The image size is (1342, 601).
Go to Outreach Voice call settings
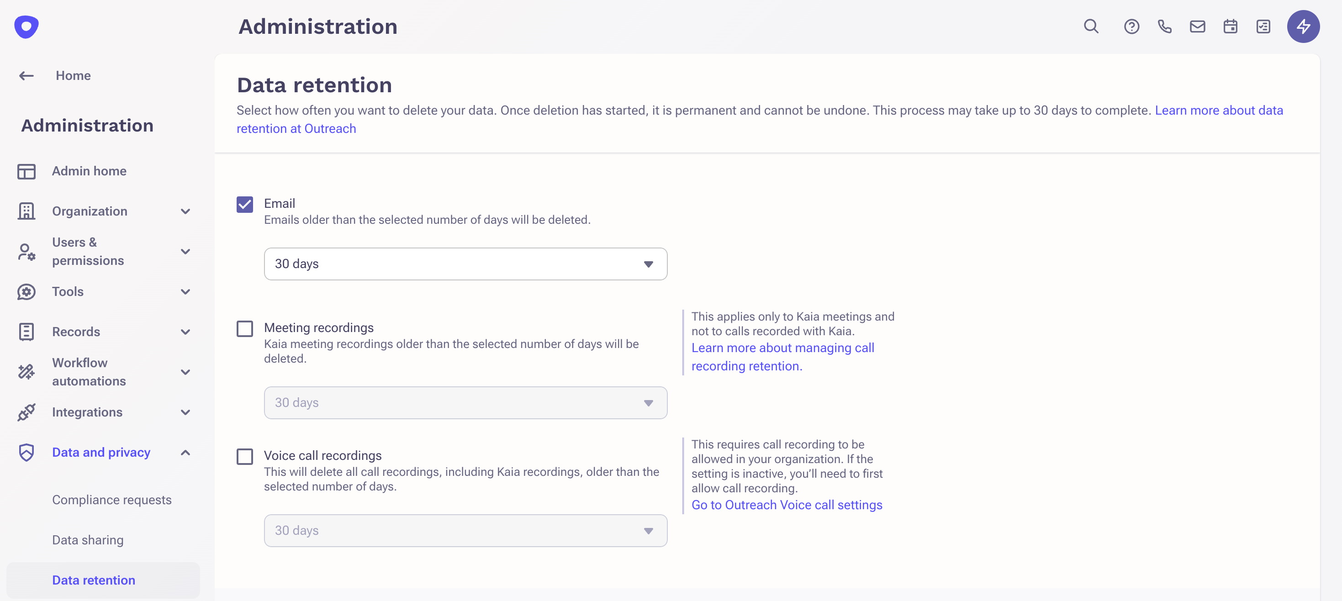click(x=786, y=504)
